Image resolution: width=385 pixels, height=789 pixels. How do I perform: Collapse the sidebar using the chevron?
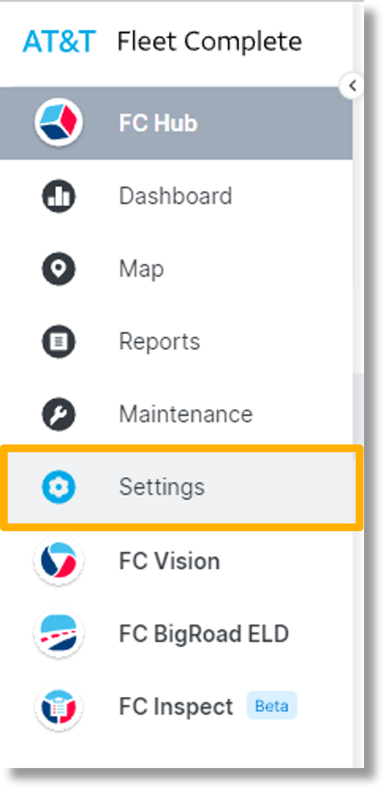(351, 86)
